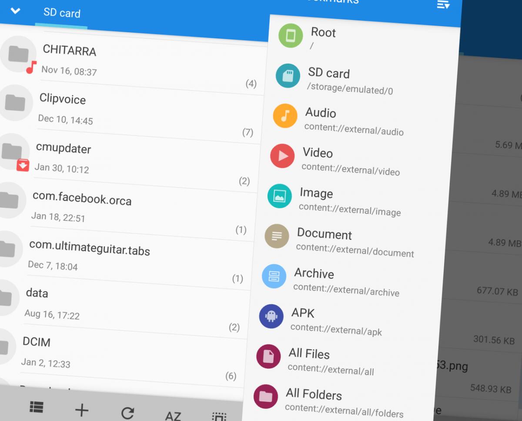Tap the Video bookmark icon
The image size is (522, 421).
282,156
